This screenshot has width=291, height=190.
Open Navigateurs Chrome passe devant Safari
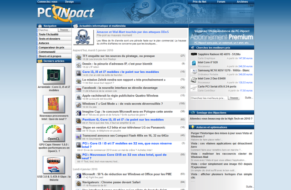111,182
